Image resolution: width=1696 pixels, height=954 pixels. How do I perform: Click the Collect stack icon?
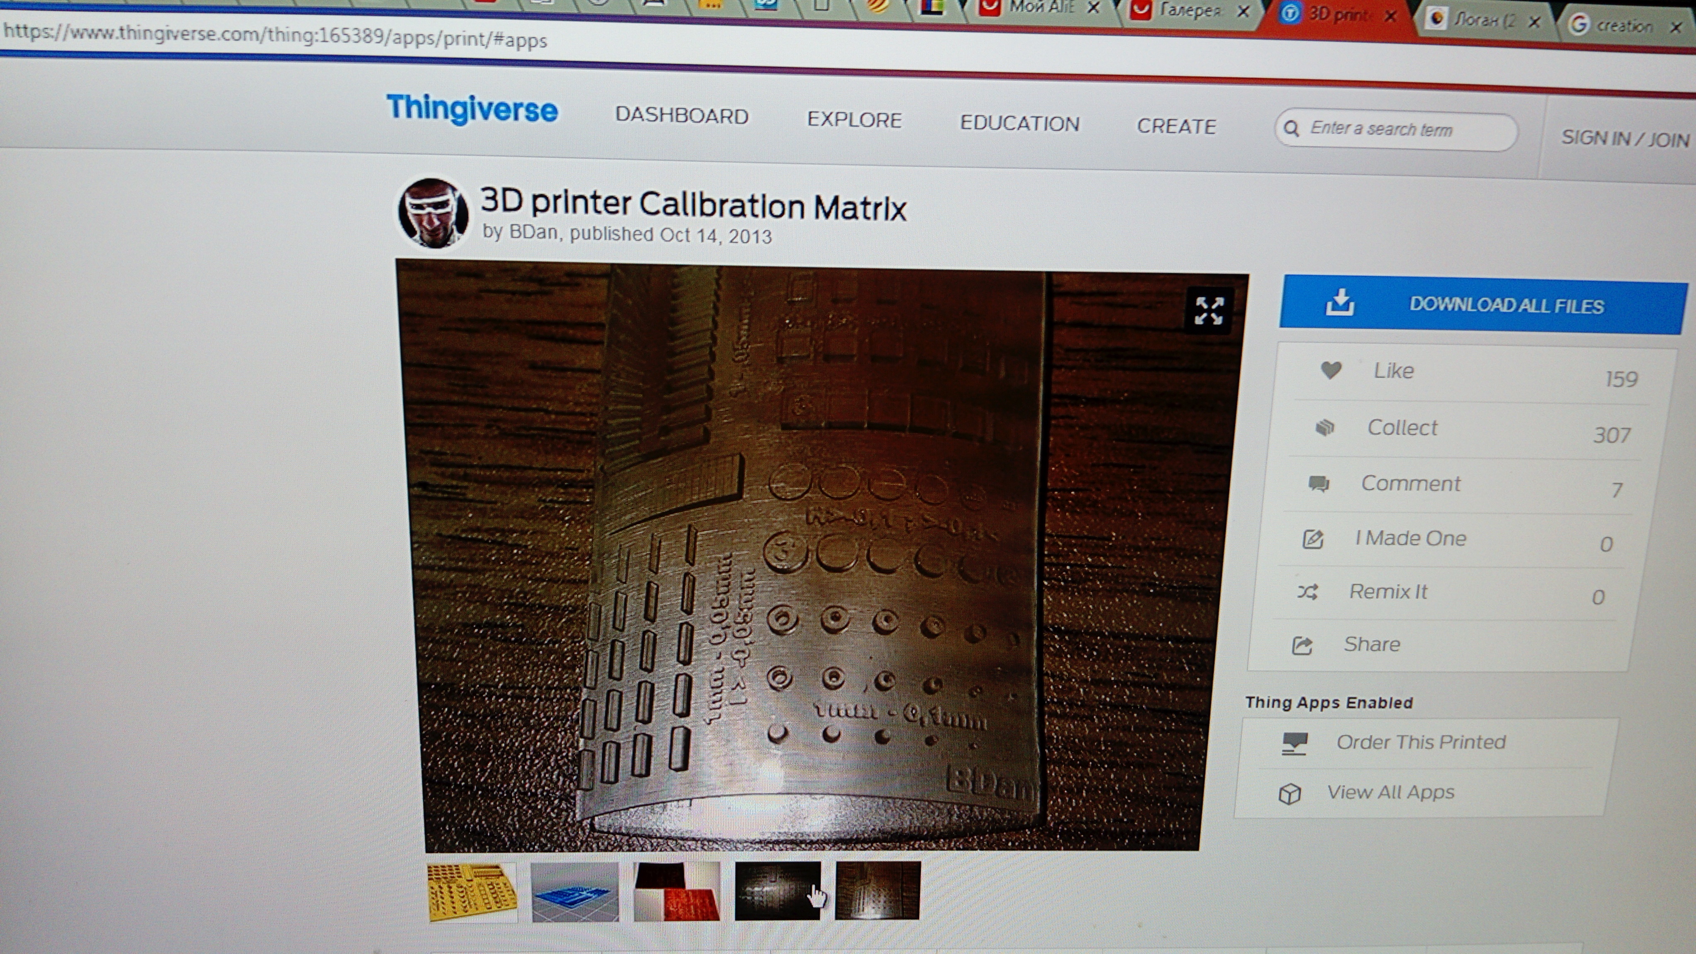tap(1325, 427)
